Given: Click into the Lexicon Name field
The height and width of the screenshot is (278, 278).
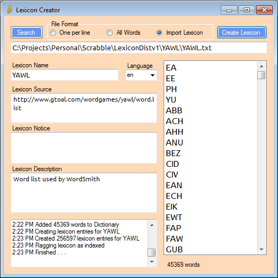Looking at the screenshot, I should (65, 75).
